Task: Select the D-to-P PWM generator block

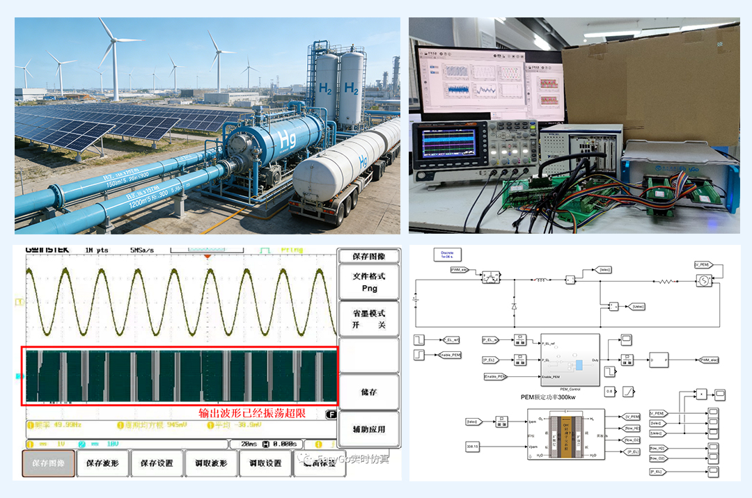Action: point(659,360)
